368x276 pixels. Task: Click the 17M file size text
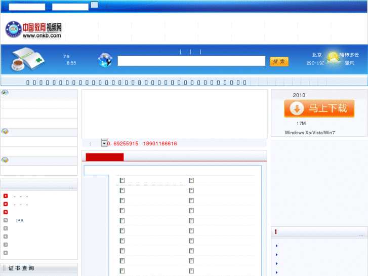(x=301, y=124)
